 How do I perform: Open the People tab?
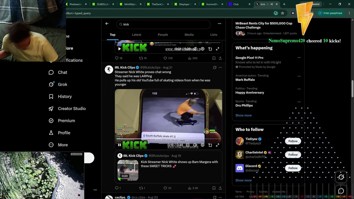point(163,35)
